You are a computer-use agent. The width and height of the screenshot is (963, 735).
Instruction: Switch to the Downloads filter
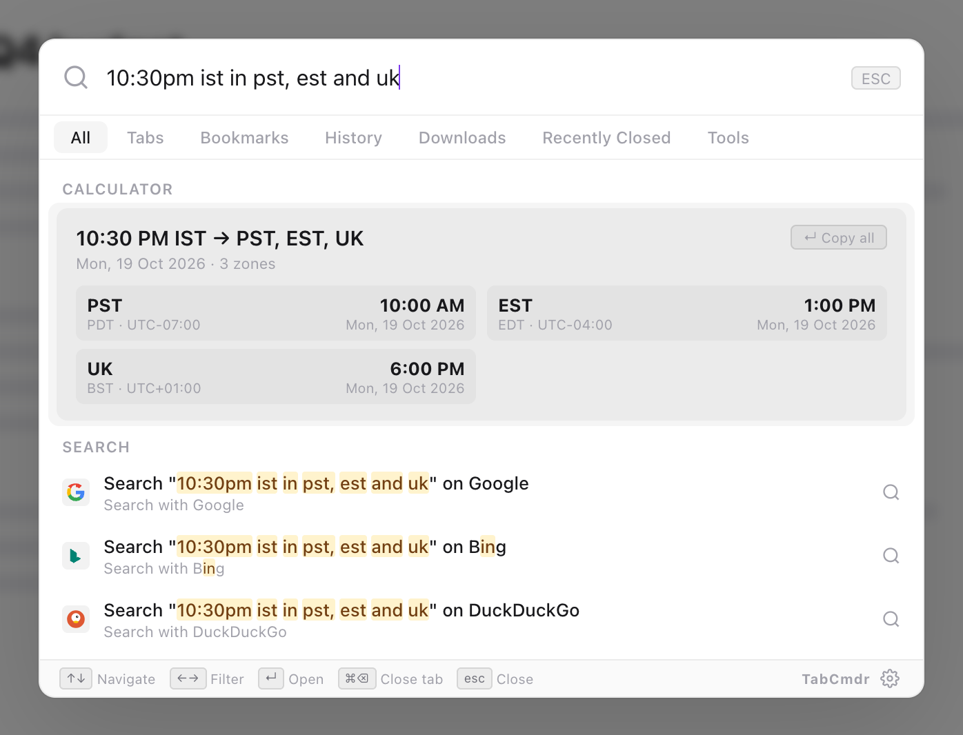point(462,137)
